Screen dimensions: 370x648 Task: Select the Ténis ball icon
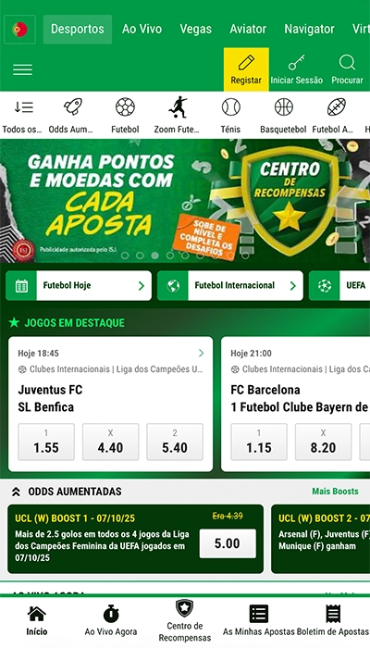point(231,106)
